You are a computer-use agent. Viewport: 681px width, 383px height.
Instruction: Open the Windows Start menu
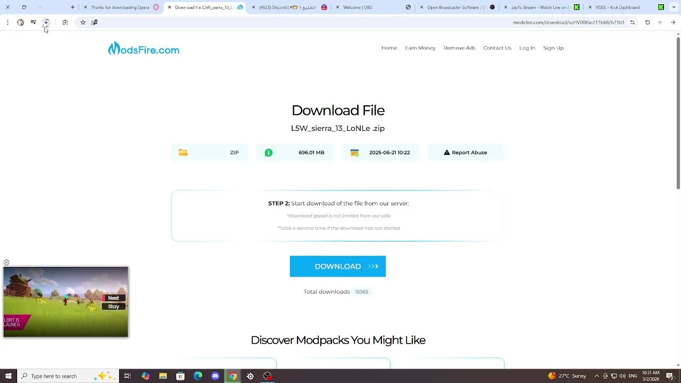click(x=8, y=376)
